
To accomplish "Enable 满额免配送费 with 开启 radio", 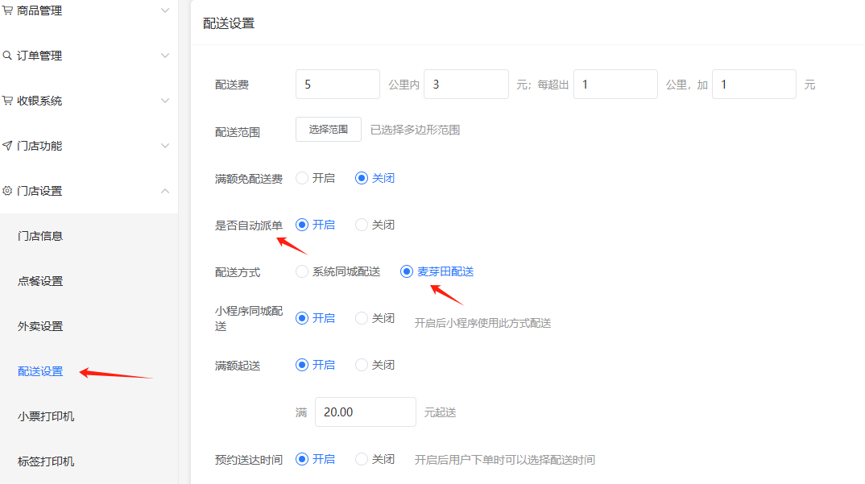I will point(303,178).
